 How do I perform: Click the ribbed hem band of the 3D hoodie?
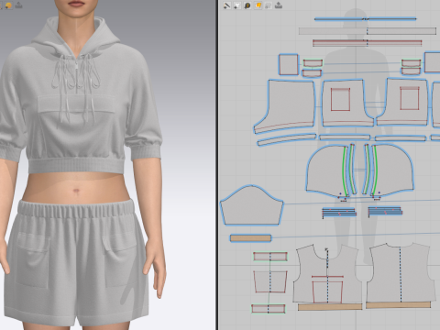coord(76,165)
